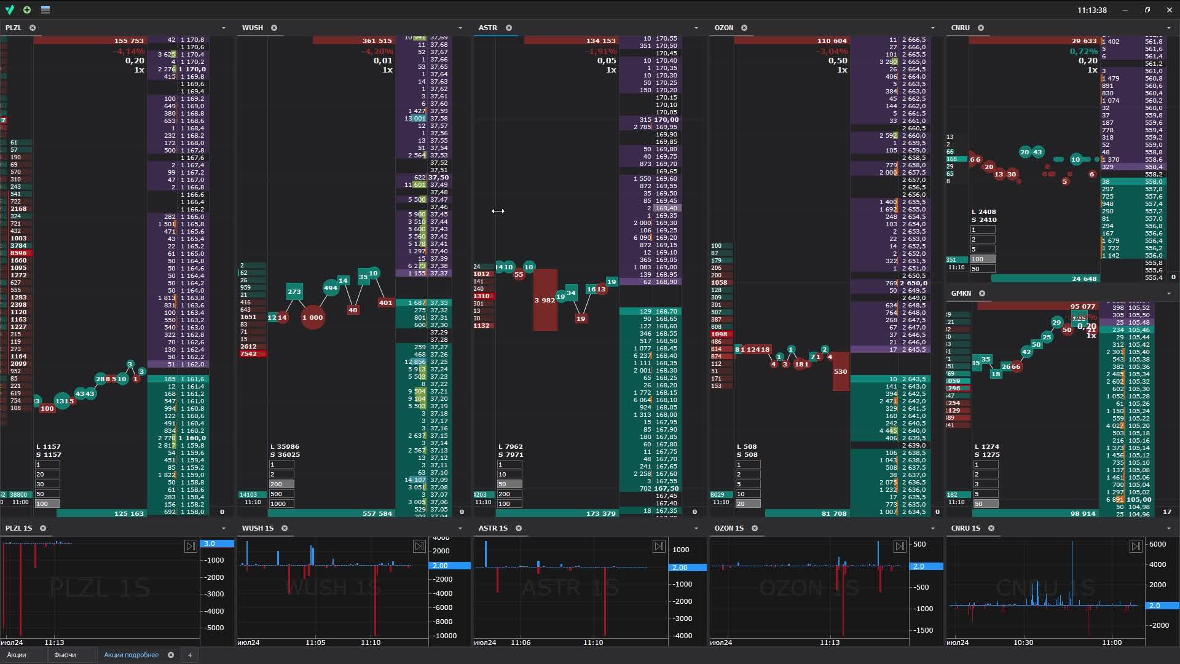
Task: Switch to the Фьючи tab
Action: click(x=65, y=655)
